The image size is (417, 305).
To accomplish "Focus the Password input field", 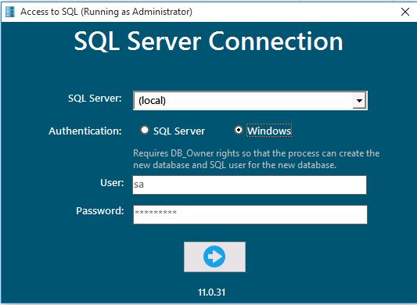I will click(x=250, y=214).
